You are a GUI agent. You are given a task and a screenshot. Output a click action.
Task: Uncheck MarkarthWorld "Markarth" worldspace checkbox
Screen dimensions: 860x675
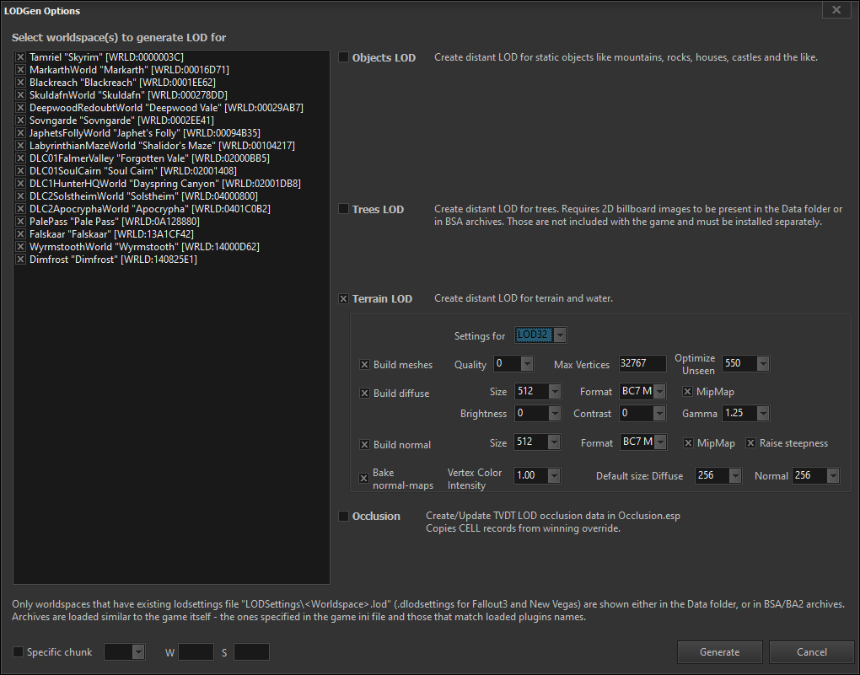[20, 70]
